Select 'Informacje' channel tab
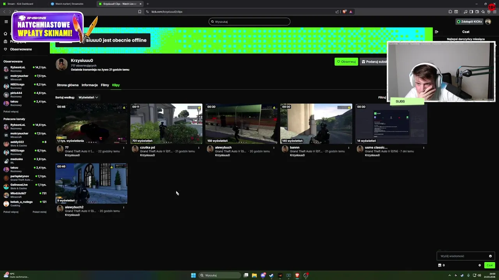 90,85
